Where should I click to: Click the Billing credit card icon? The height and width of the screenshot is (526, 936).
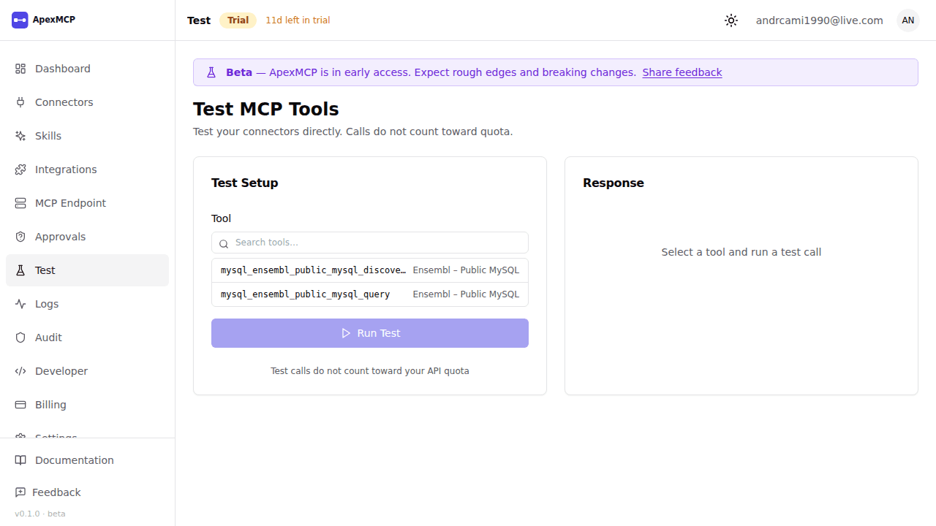(20, 405)
